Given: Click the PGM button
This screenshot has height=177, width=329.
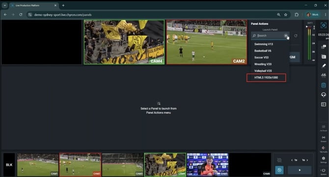Looking at the screenshot, I should pyautogui.click(x=294, y=57).
